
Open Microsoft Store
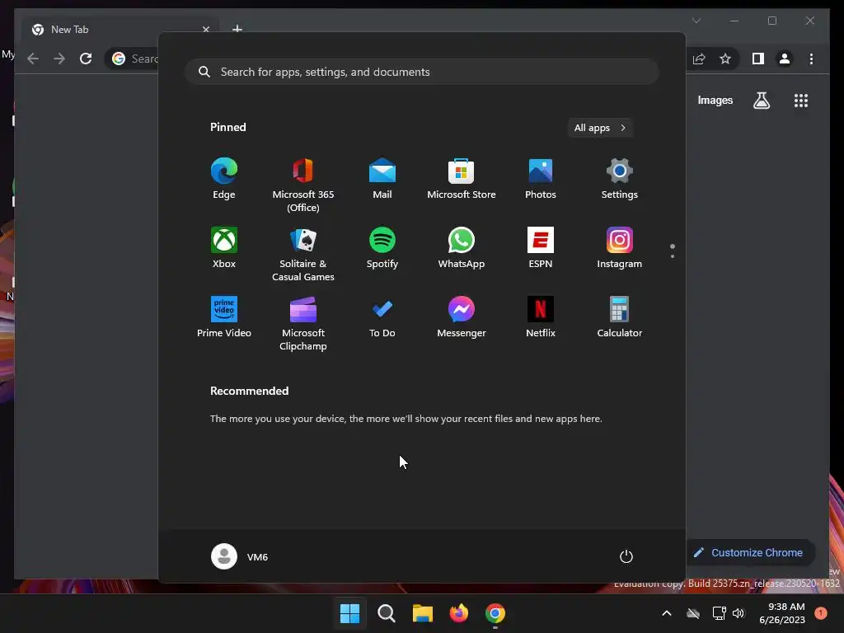(x=462, y=179)
